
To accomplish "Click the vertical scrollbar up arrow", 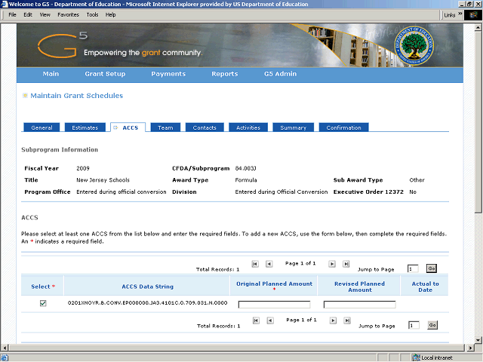I will pyautogui.click(x=478, y=27).
